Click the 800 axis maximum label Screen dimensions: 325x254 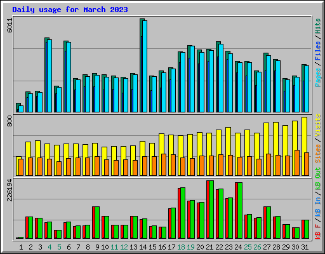click(10, 121)
